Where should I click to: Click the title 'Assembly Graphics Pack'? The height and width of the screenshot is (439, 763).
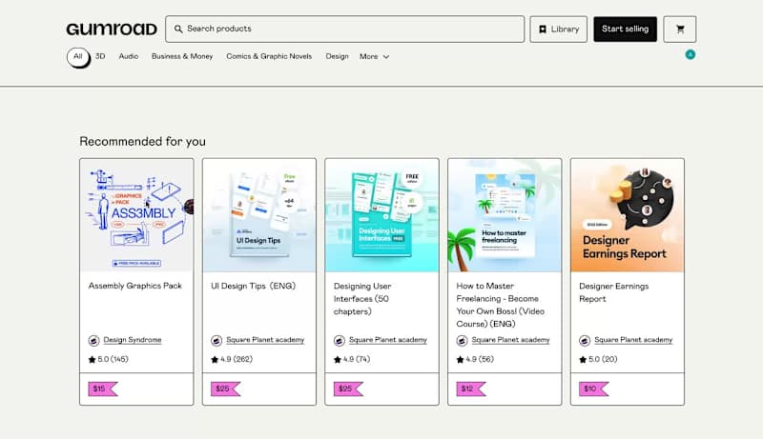tap(134, 286)
